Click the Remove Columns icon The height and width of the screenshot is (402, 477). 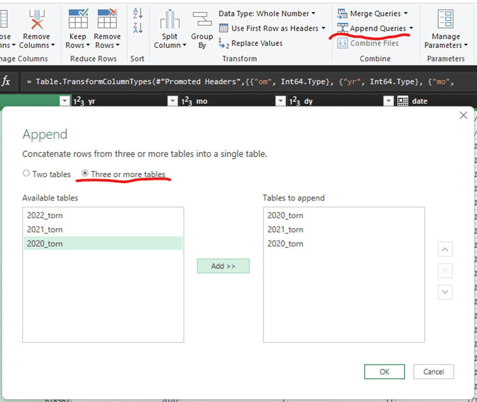coord(37,20)
